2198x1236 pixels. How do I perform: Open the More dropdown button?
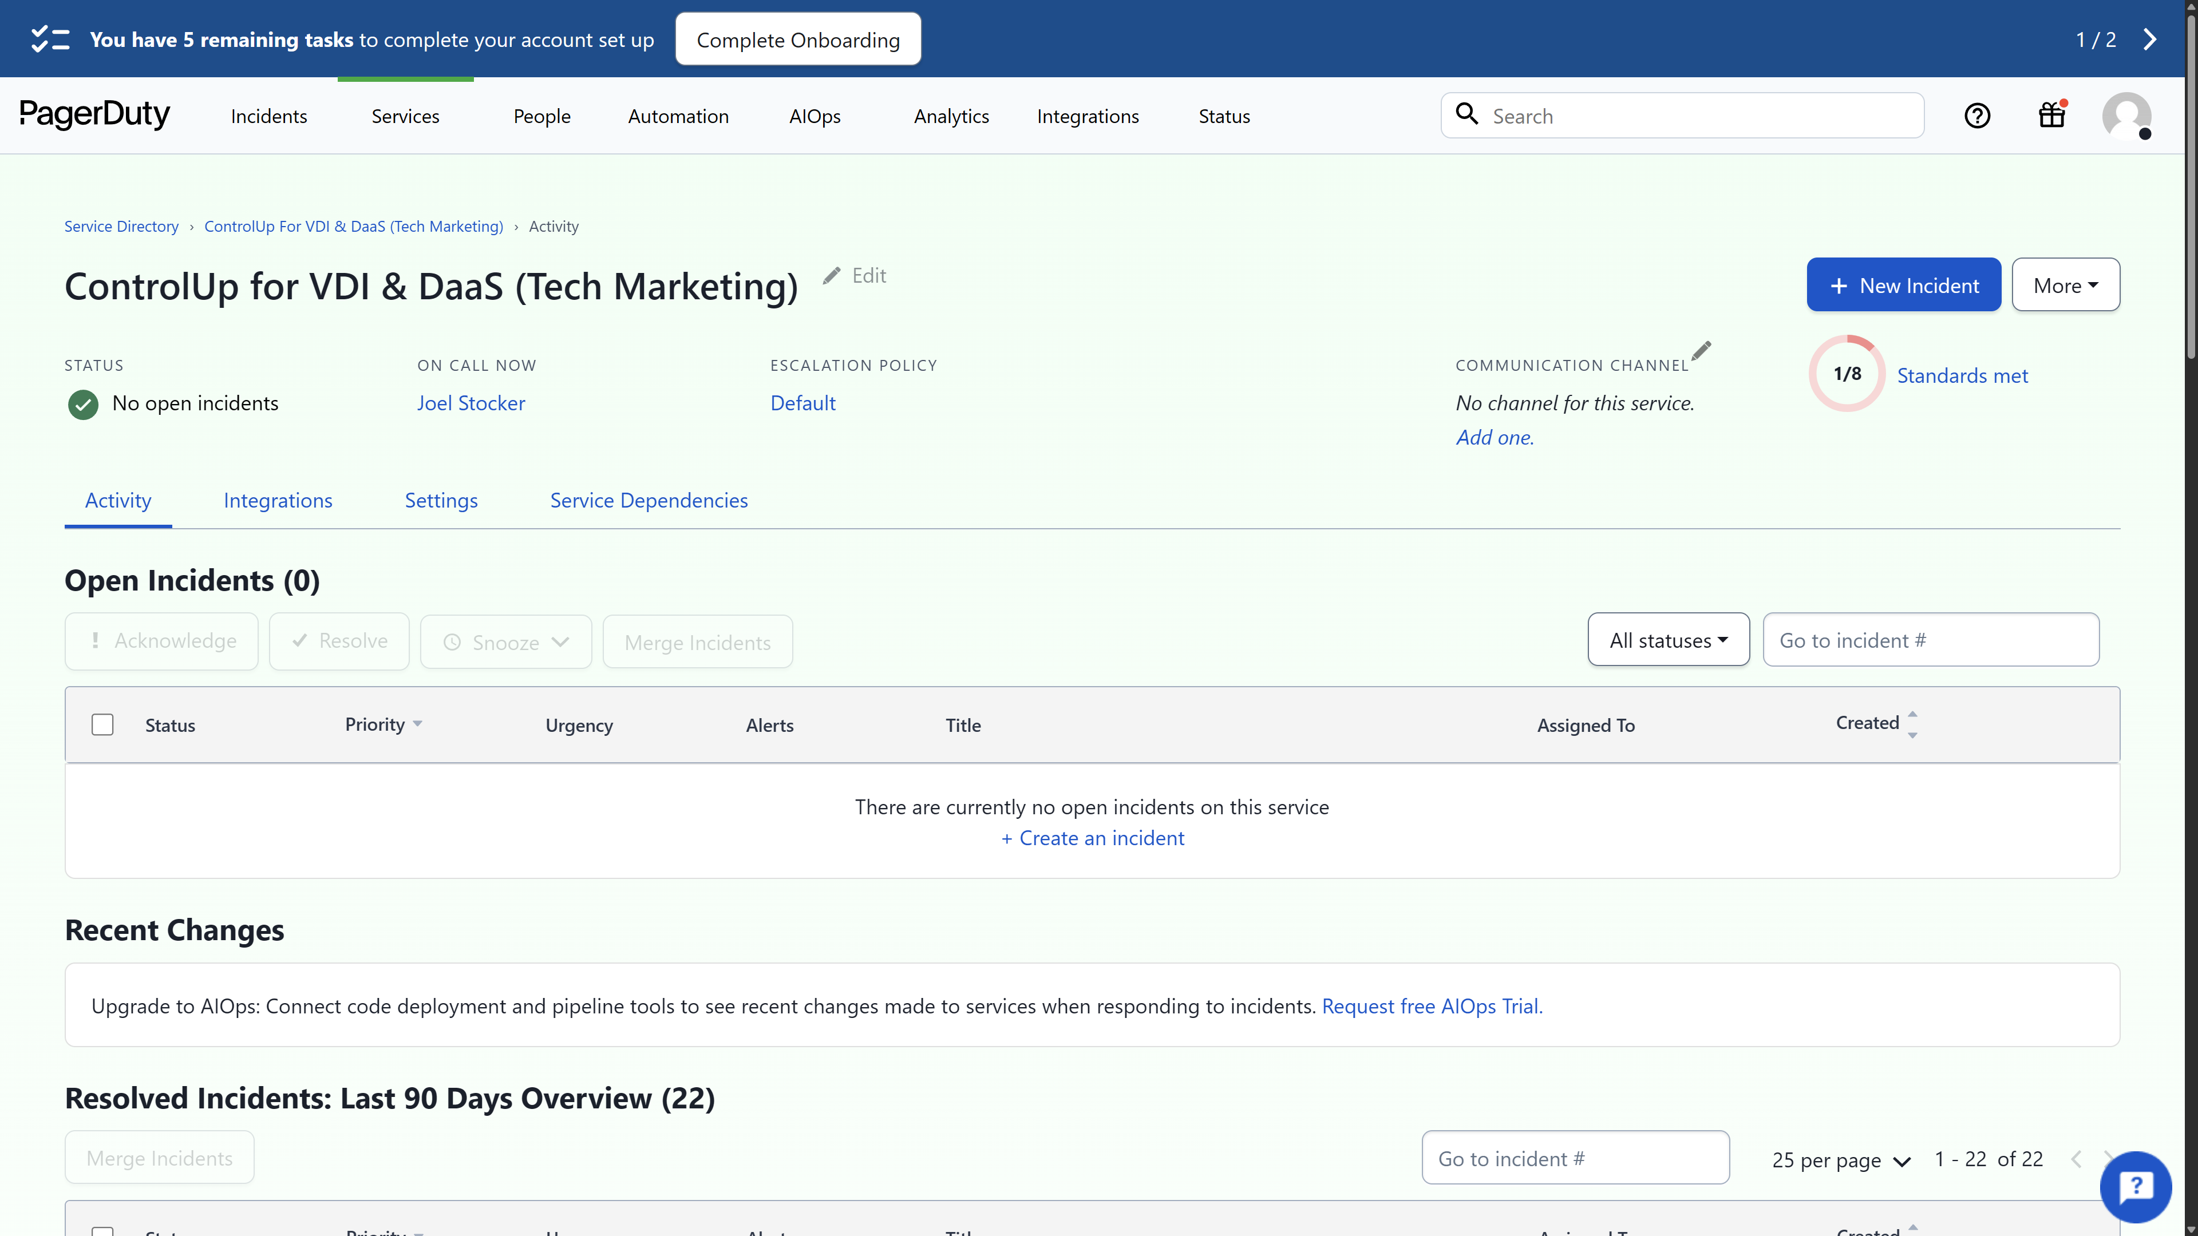2066,285
